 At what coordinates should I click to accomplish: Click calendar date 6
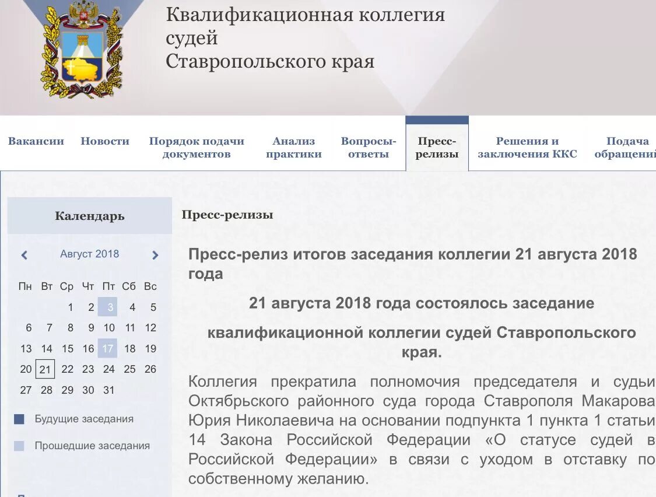[x=29, y=328]
